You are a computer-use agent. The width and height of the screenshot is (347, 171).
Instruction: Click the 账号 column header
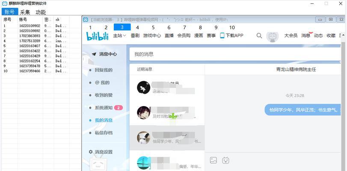(30, 20)
